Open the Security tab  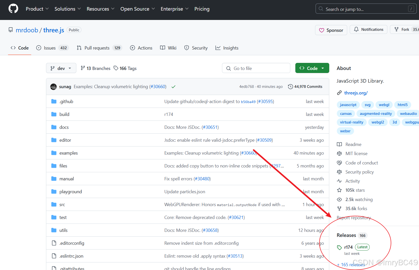196,48
